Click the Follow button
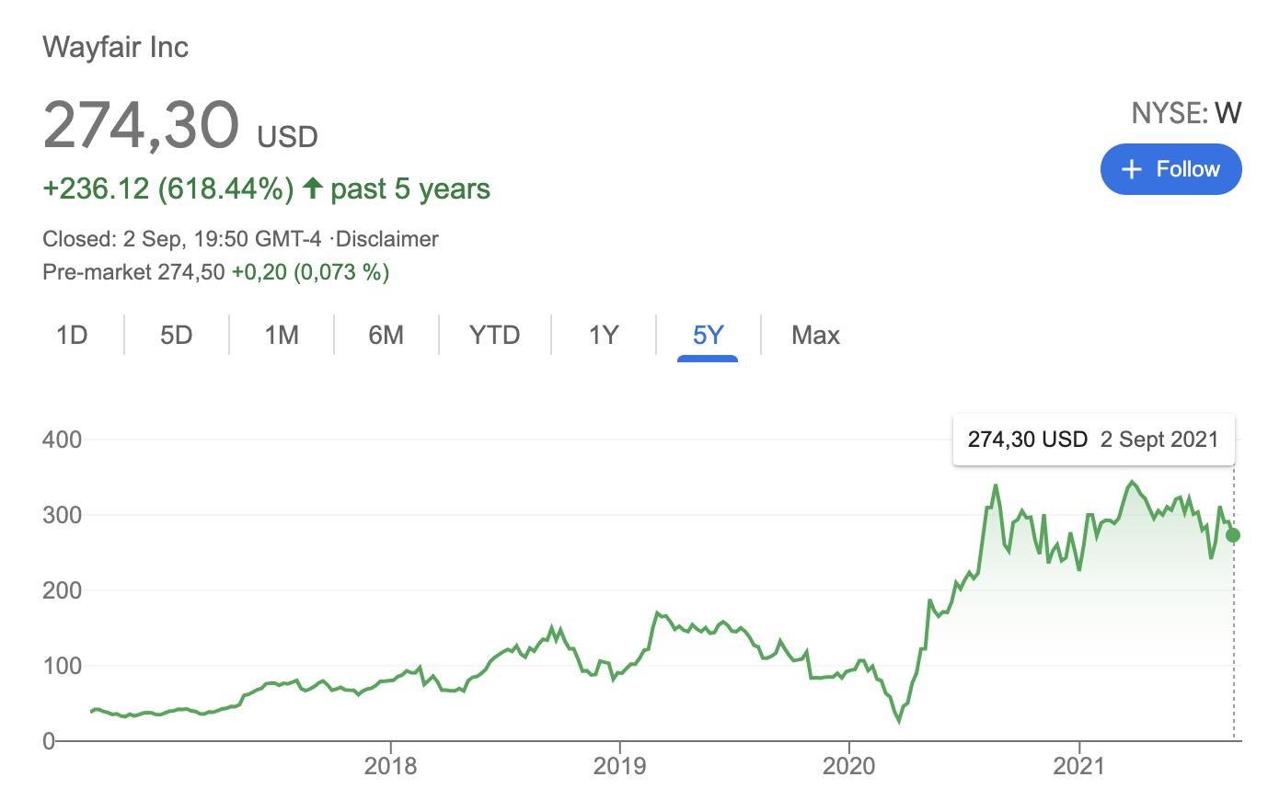Image resolution: width=1268 pixels, height=800 pixels. (1170, 169)
